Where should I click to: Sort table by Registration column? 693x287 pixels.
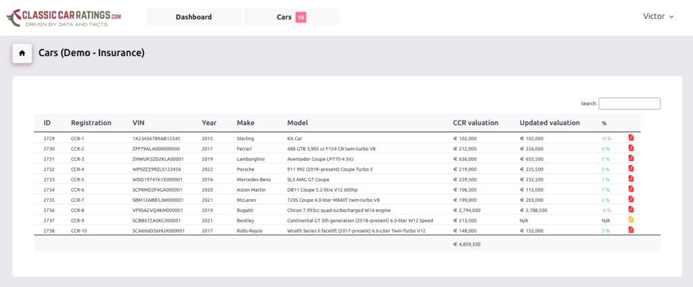pos(91,123)
